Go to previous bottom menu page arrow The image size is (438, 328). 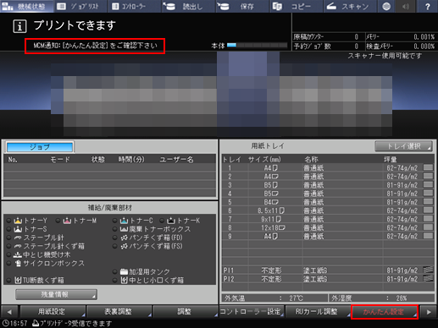pos(9,312)
